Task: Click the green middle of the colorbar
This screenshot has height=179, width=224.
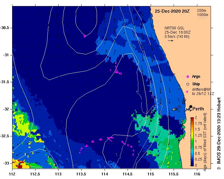Action: pyautogui.click(x=192, y=142)
